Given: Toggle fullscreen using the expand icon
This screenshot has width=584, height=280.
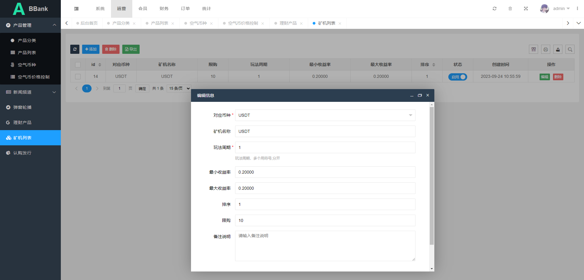Looking at the screenshot, I should [x=526, y=9].
